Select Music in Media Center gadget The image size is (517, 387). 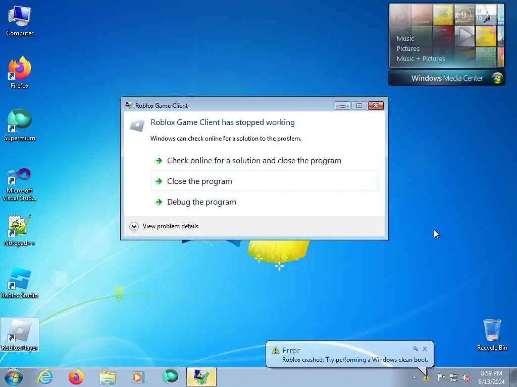(405, 38)
